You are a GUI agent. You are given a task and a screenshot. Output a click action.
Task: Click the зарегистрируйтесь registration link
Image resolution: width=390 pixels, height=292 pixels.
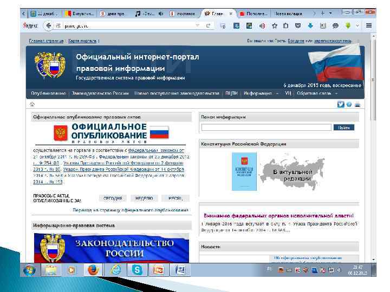(333, 41)
